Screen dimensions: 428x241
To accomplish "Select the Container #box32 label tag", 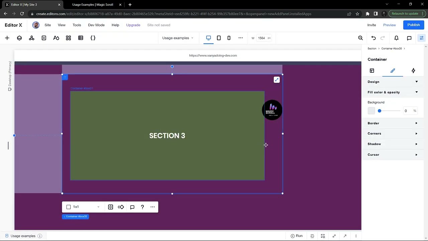I will 75,217.
